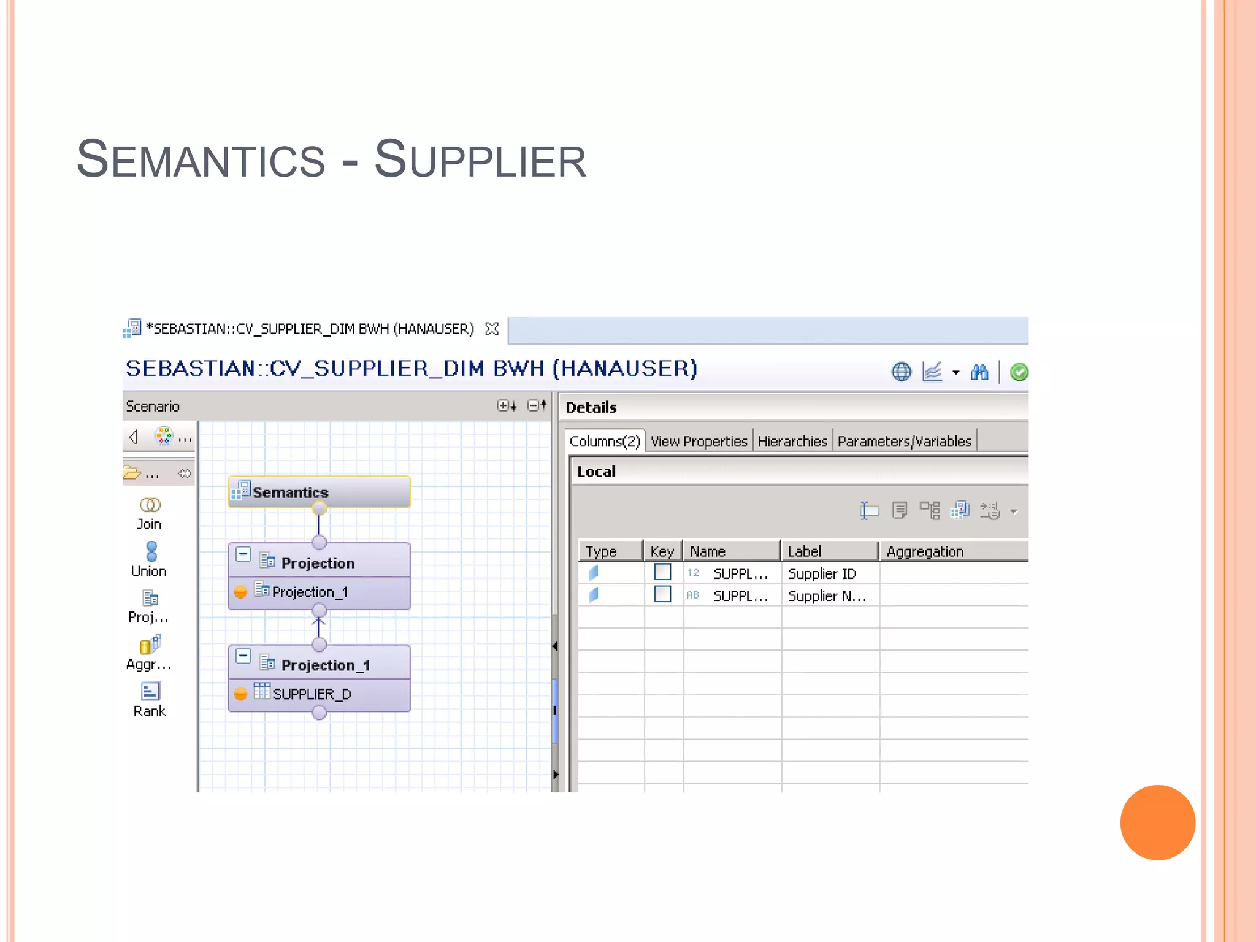Select the Join node tool
The width and height of the screenshot is (1256, 942).
(x=150, y=514)
